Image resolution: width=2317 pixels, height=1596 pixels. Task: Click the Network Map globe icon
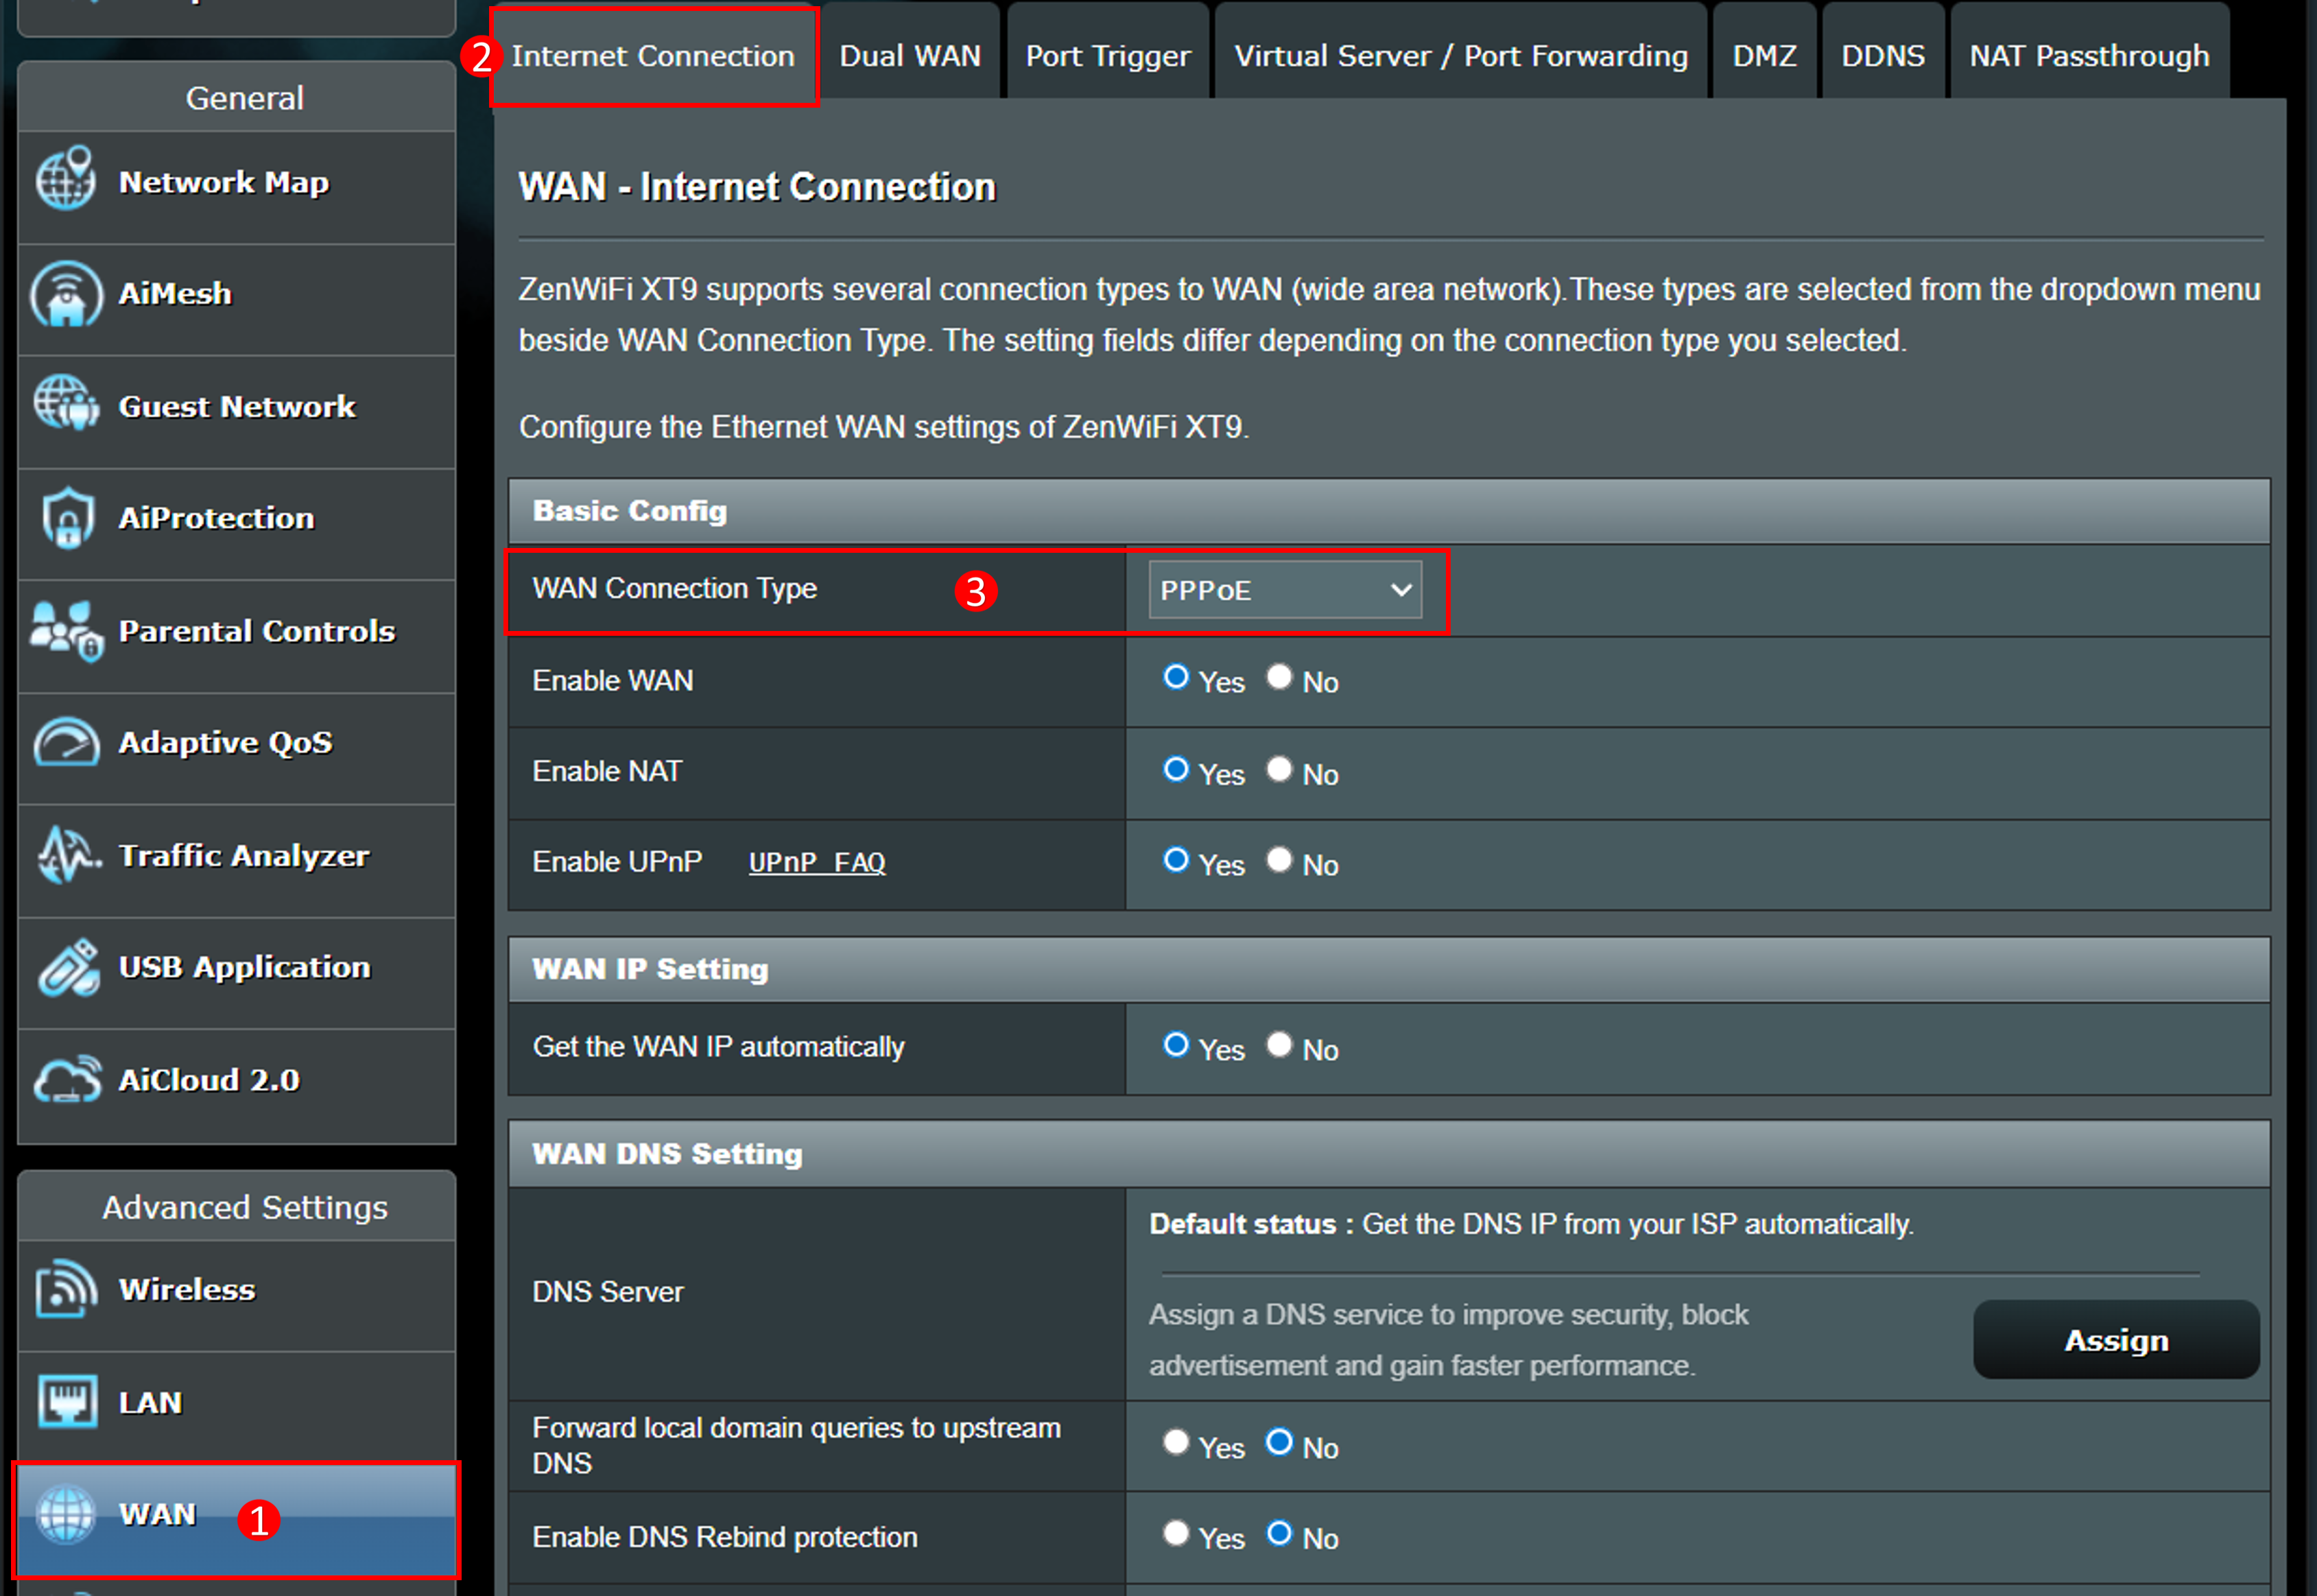click(66, 181)
